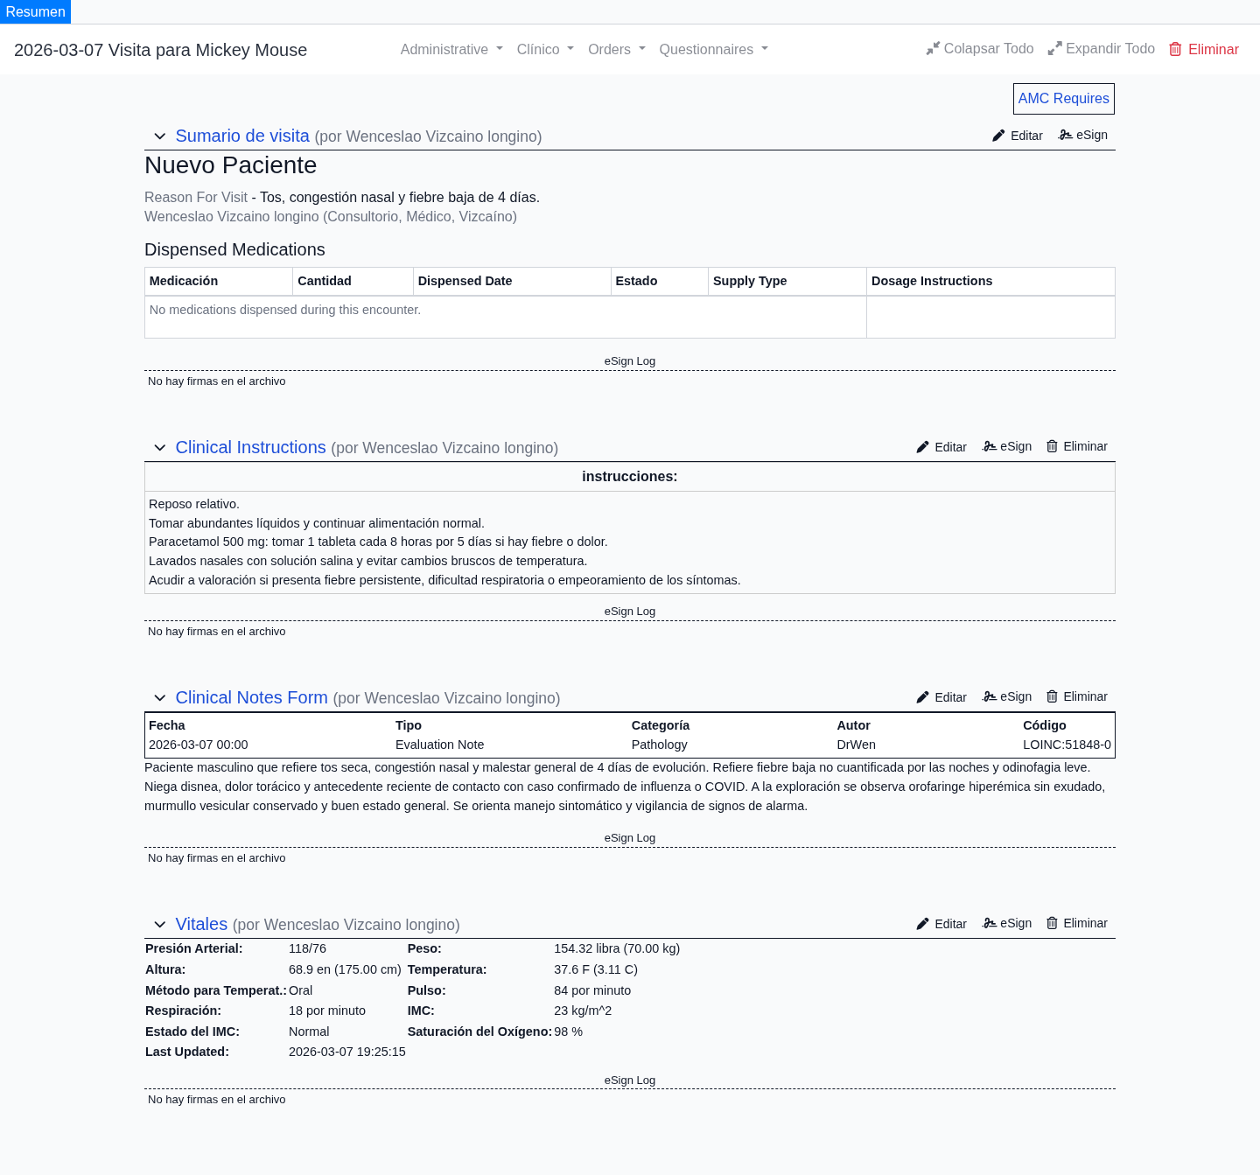The height and width of the screenshot is (1175, 1260).
Task: Open the Questionnaires menu
Action: (712, 50)
